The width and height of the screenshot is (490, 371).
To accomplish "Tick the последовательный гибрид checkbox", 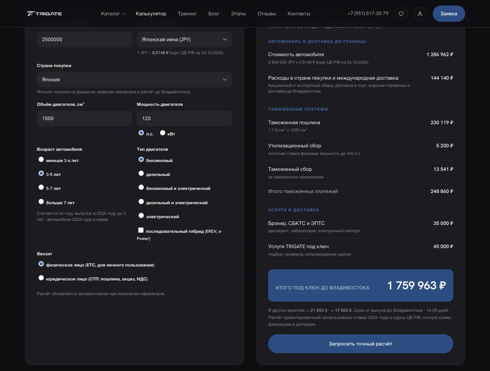I will 141,230.
